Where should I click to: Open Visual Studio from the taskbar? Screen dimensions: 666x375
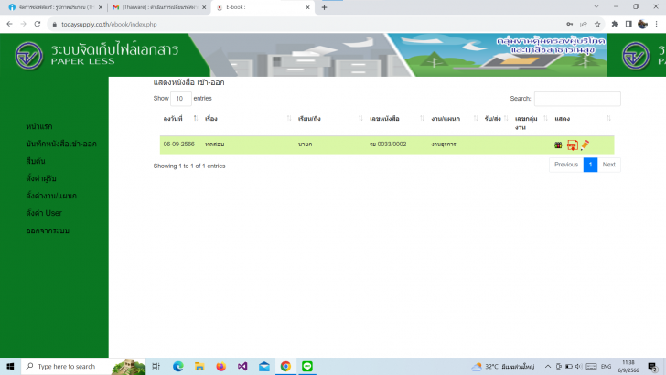[x=242, y=366]
